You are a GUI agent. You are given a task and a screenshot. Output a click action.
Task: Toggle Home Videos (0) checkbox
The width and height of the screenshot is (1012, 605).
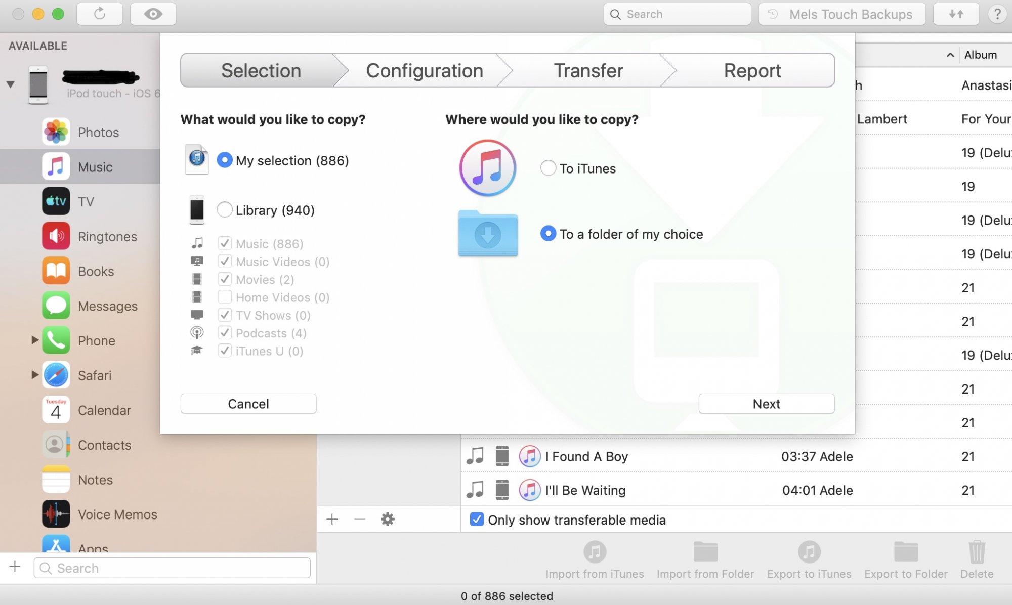(x=225, y=297)
